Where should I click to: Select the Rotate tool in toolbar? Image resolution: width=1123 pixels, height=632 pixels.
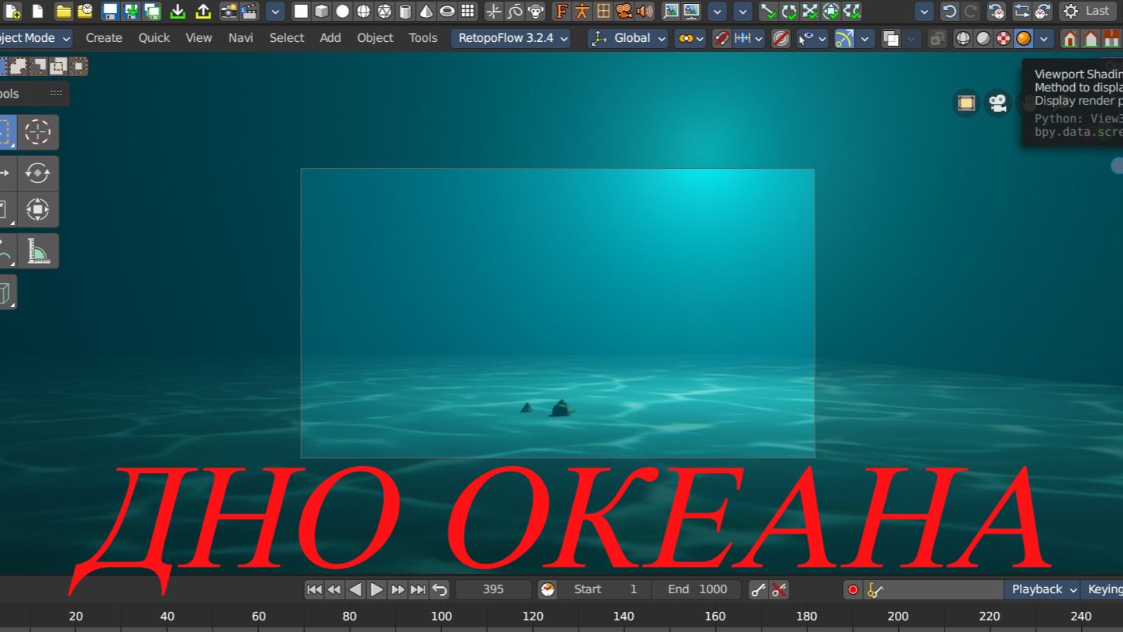coord(38,173)
